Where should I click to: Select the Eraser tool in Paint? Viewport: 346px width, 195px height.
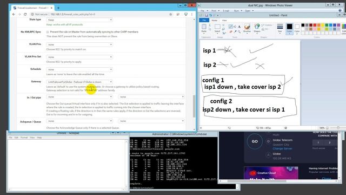[x=231, y=32]
